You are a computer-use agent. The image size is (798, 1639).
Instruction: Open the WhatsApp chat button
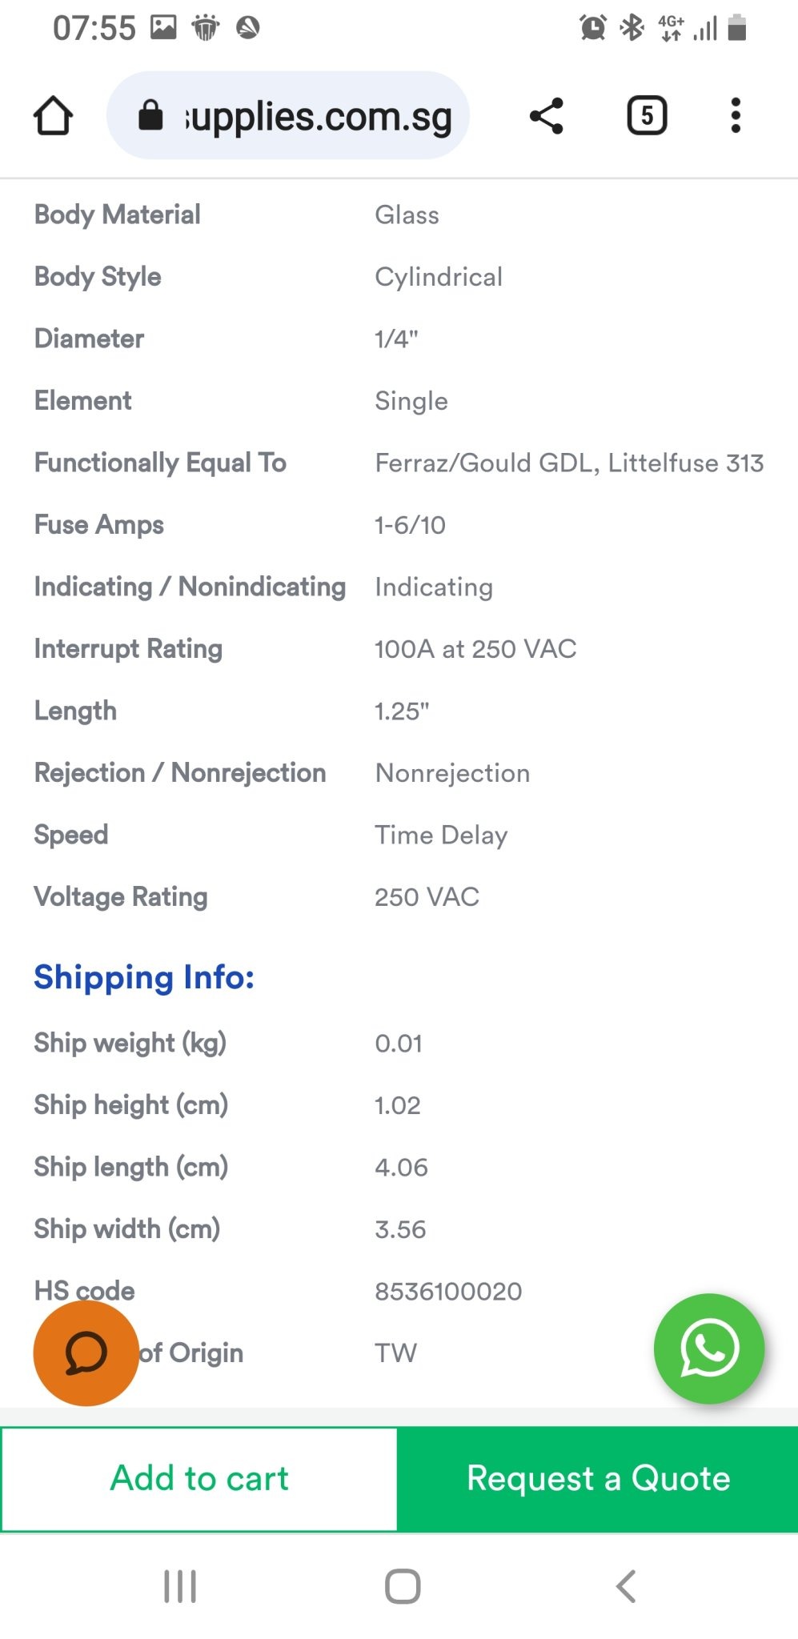coord(708,1348)
